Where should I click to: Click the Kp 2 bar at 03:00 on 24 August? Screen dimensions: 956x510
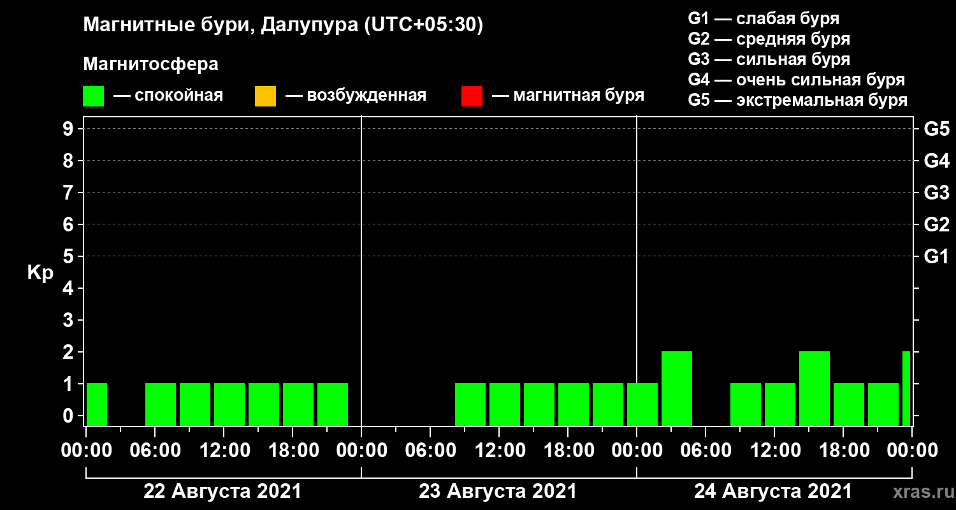coord(677,388)
